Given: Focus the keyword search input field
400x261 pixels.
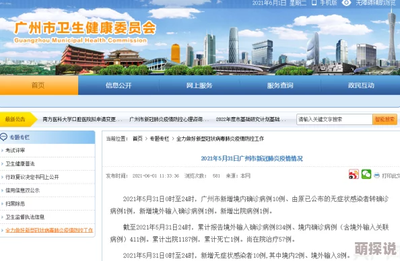Looking at the screenshot, I should pos(335,119).
